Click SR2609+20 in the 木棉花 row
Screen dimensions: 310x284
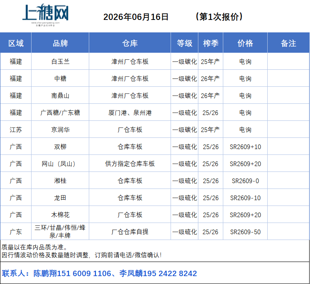(245, 215)
